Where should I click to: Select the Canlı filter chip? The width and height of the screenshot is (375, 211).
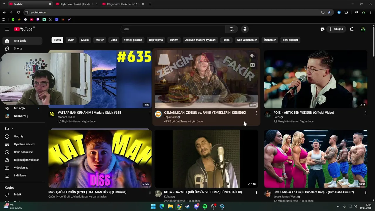(x=114, y=40)
